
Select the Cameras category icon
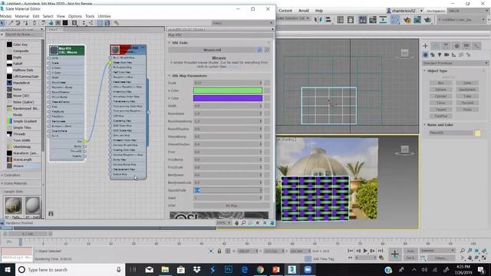[447, 54]
